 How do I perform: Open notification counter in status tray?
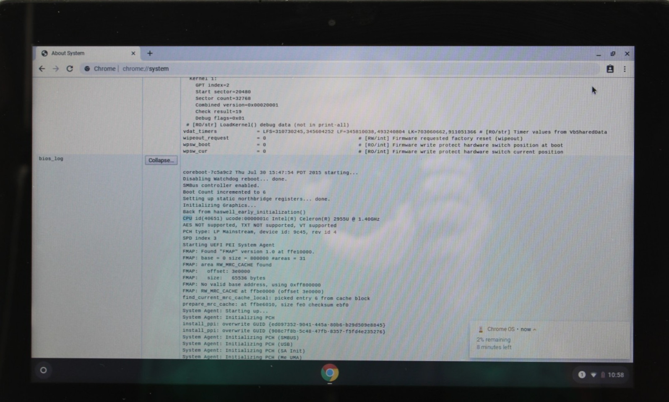582,375
